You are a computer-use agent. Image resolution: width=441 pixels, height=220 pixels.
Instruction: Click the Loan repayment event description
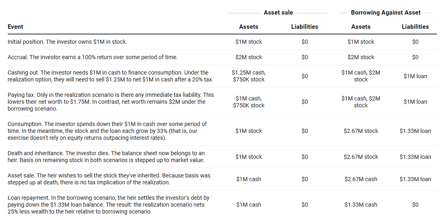[109, 205]
